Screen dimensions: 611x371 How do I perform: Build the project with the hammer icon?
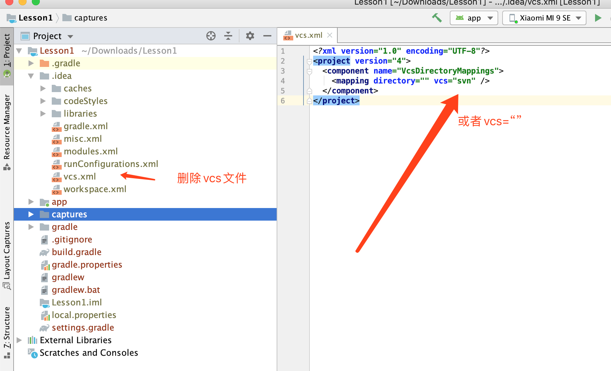point(437,18)
